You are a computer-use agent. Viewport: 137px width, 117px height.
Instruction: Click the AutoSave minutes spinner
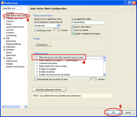56,30
